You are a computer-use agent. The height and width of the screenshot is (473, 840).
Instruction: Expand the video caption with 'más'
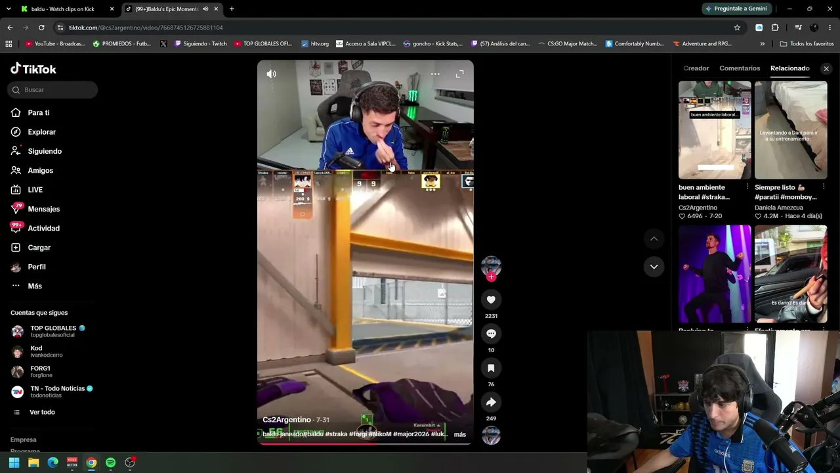click(x=459, y=434)
